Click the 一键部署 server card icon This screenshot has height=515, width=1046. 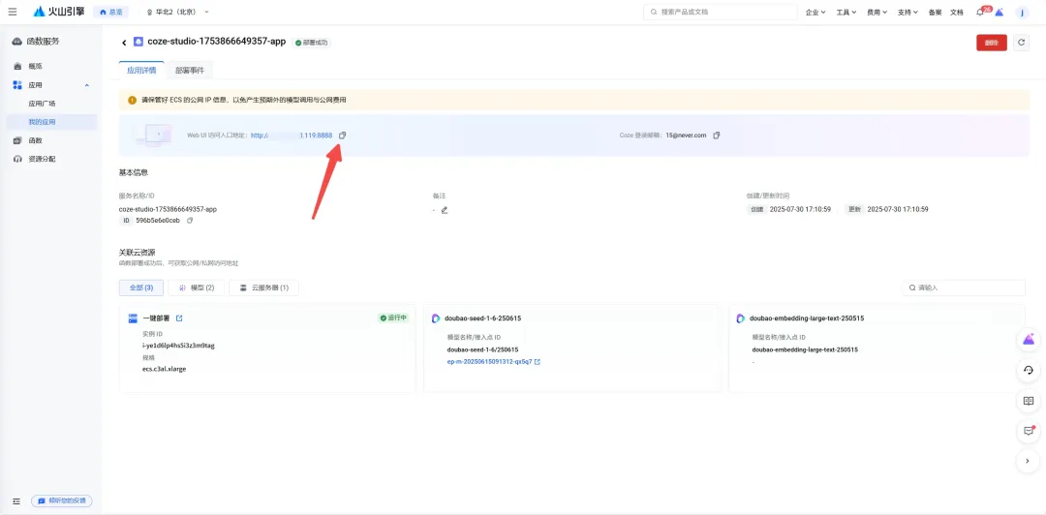click(133, 318)
